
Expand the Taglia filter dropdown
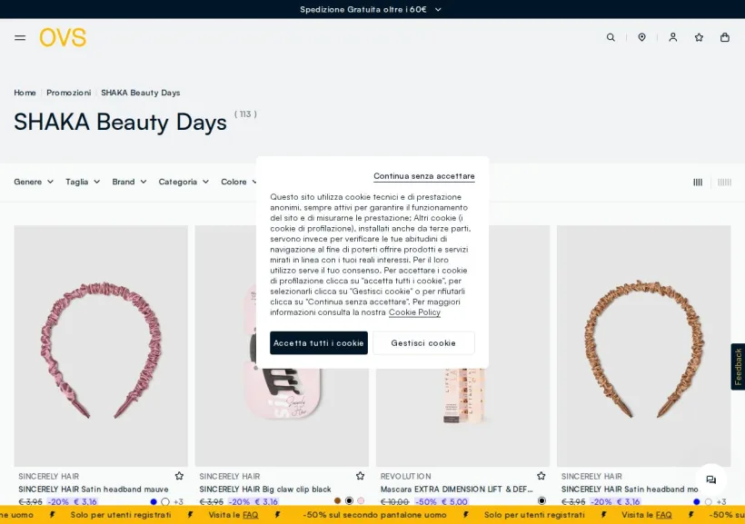83,182
